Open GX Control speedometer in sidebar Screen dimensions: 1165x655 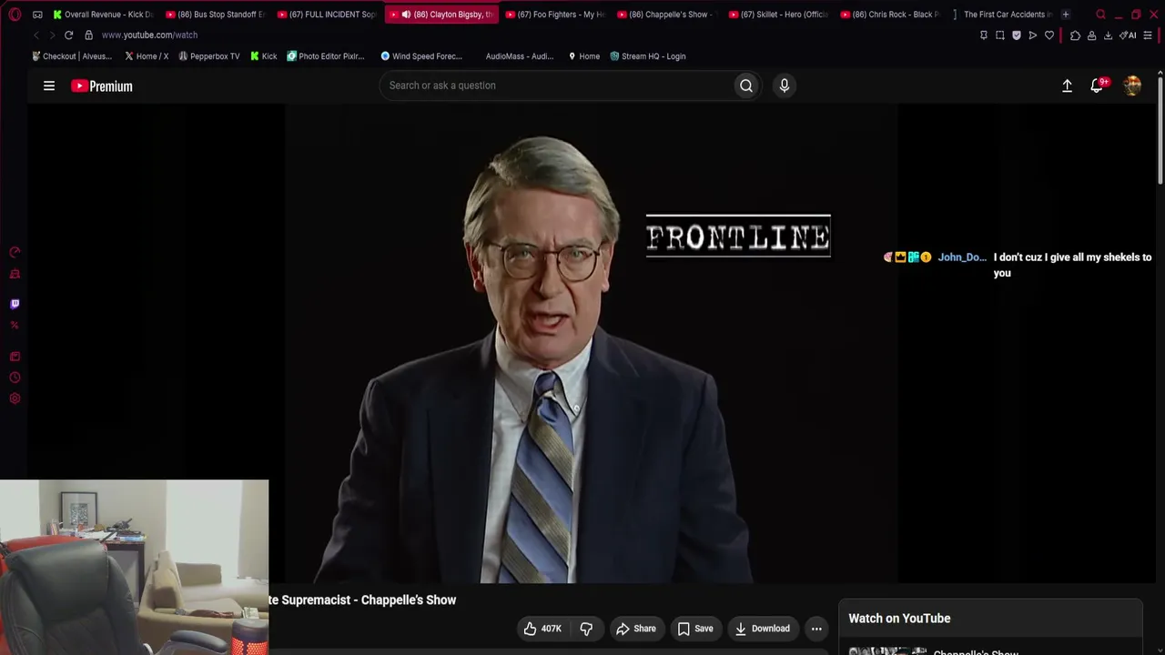(x=15, y=252)
